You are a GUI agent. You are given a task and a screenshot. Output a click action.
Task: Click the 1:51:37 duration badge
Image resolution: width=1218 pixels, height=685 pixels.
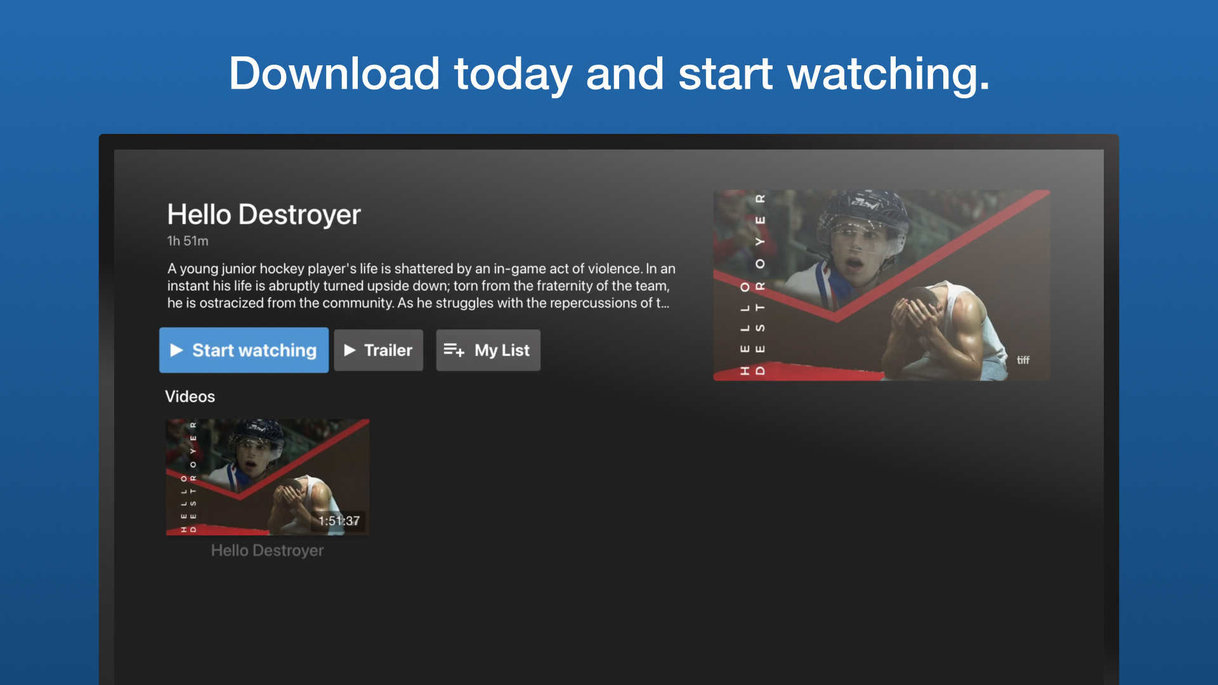339,521
